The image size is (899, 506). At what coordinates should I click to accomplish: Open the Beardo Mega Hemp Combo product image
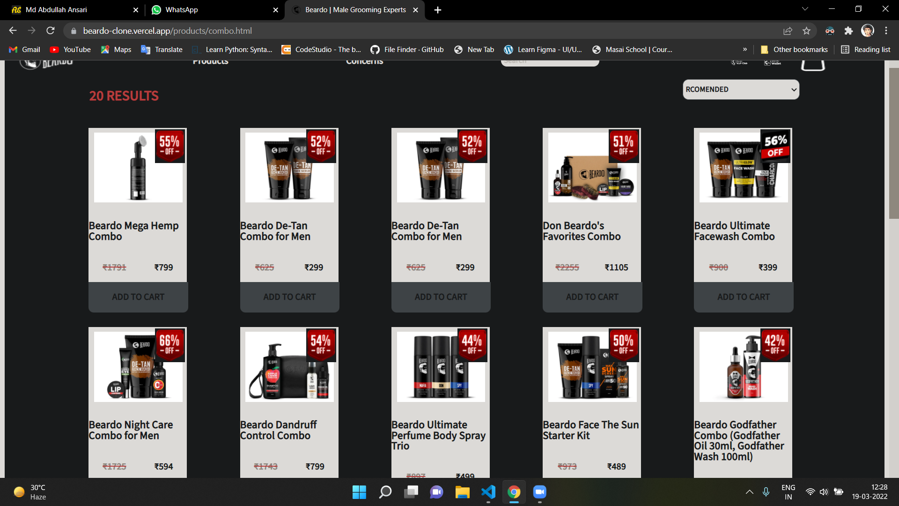[138, 167]
